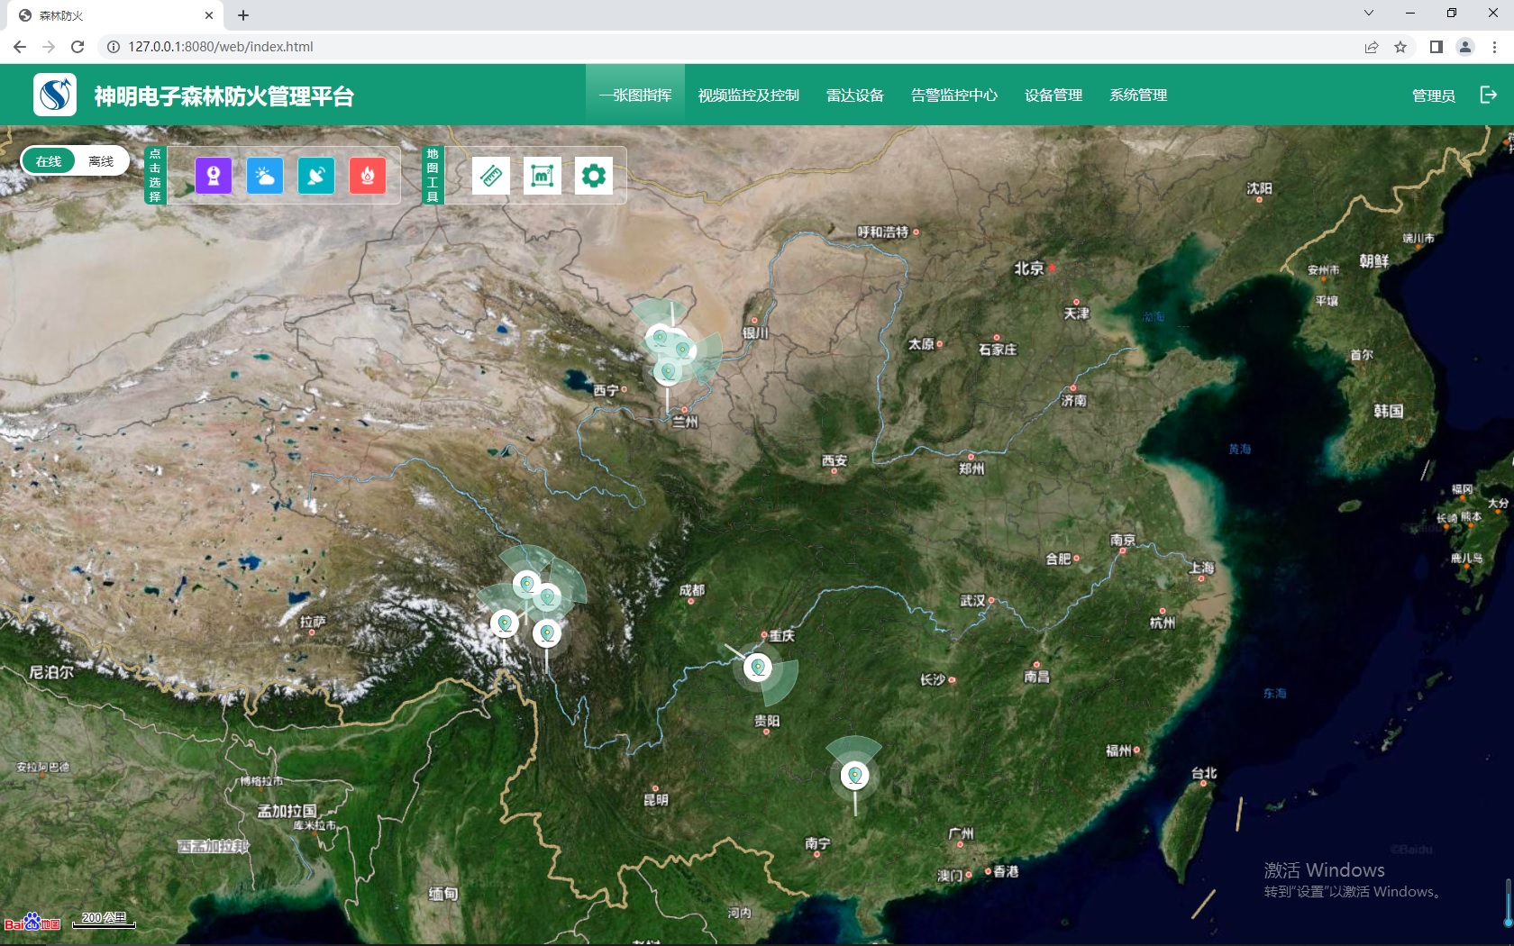Collapse the 点击选择 panel label
The height and width of the screenshot is (946, 1514).
tap(155, 176)
